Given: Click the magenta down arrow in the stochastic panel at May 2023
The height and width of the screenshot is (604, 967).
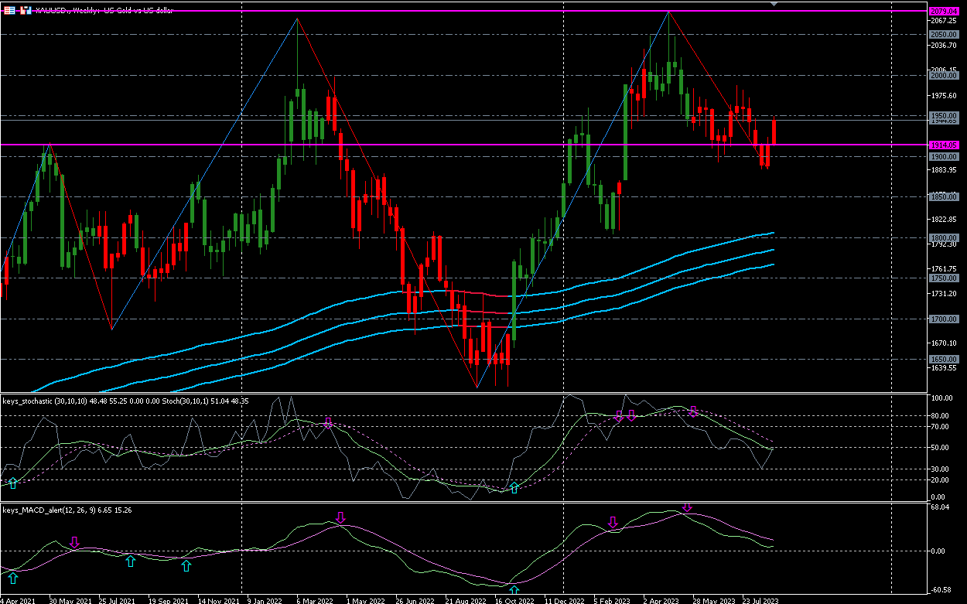Looking at the screenshot, I should point(693,411).
